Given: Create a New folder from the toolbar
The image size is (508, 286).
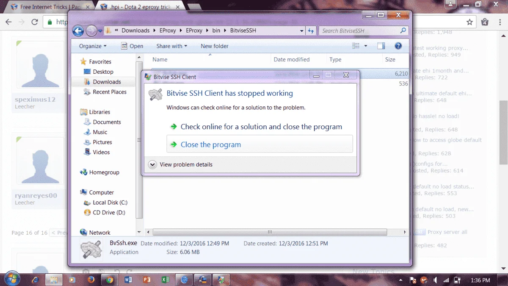Looking at the screenshot, I should click(214, 46).
